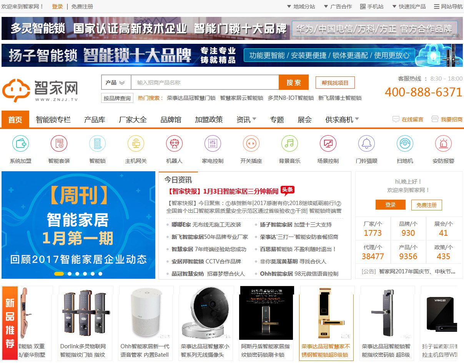Open the 智家网2017年国庆节 announcement

coord(417,271)
